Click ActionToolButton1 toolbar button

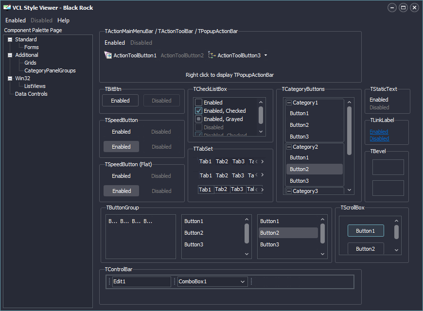coord(131,55)
